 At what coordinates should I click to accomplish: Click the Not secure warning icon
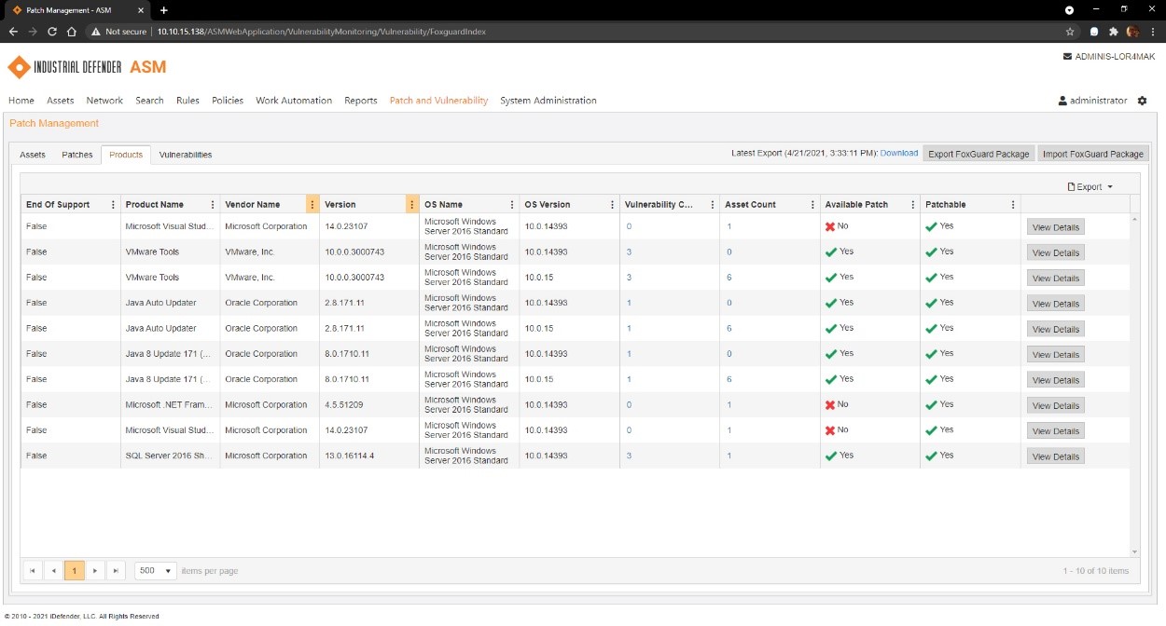click(95, 32)
